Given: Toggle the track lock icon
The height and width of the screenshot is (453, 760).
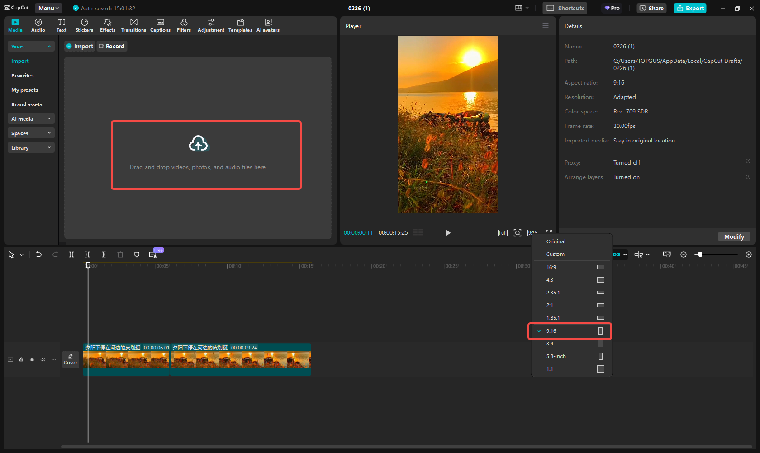Looking at the screenshot, I should (21, 359).
